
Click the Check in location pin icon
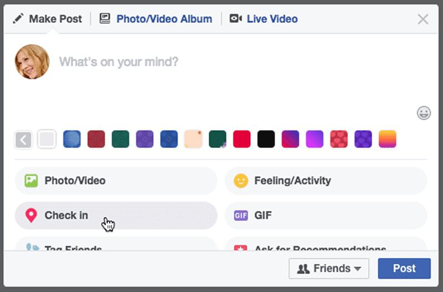(31, 215)
